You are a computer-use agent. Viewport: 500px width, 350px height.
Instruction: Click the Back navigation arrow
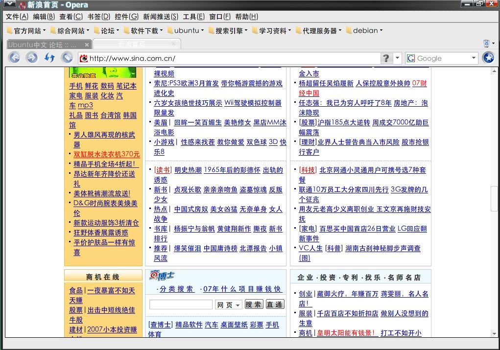[x=14, y=58]
